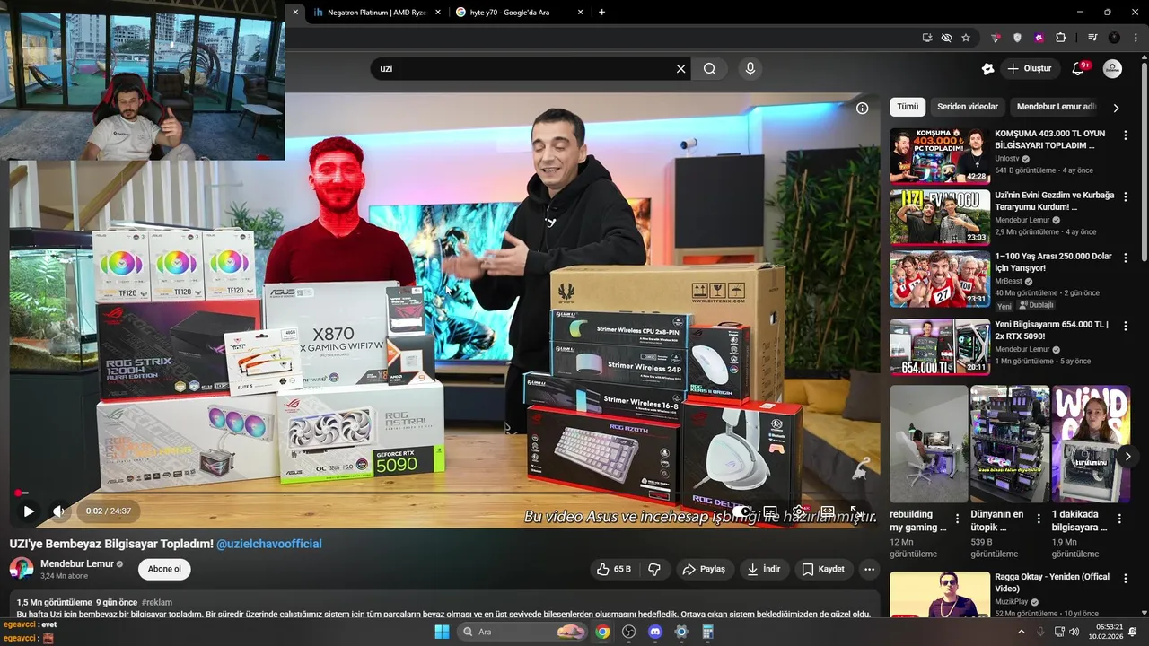Open options for 'Uzi'nin Evini Gezdim' video

(1126, 196)
